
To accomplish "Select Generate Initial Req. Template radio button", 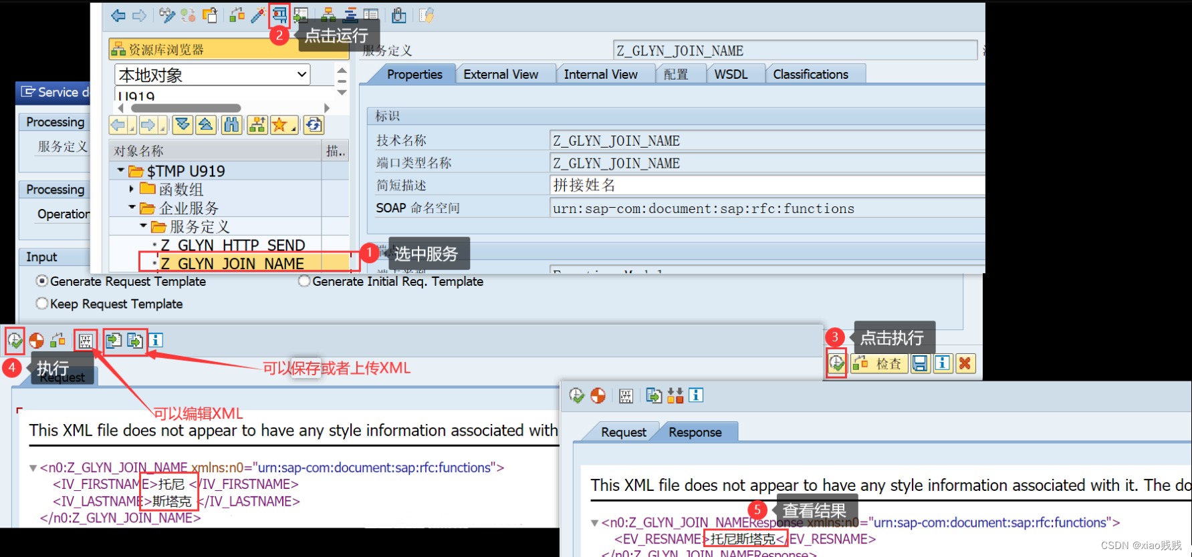I will coord(304,281).
